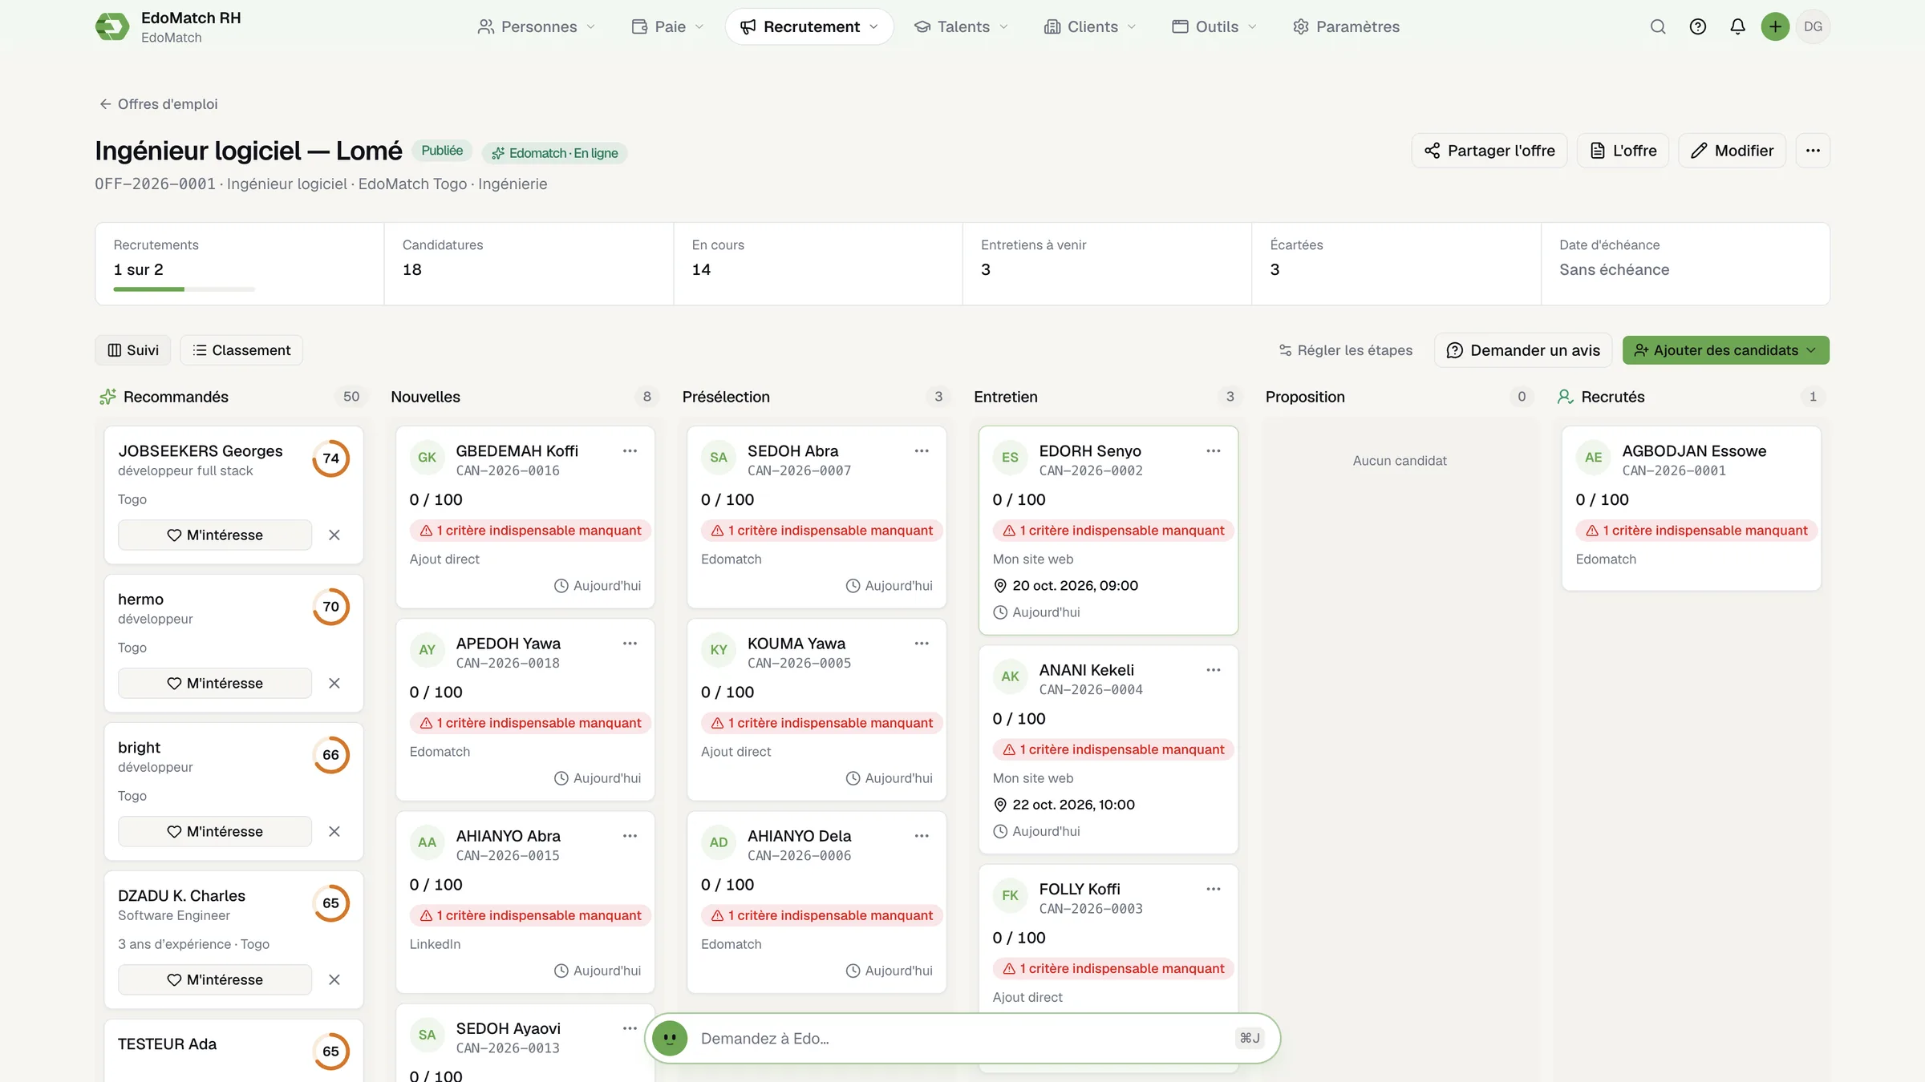Expand the Paie menu

(667, 26)
